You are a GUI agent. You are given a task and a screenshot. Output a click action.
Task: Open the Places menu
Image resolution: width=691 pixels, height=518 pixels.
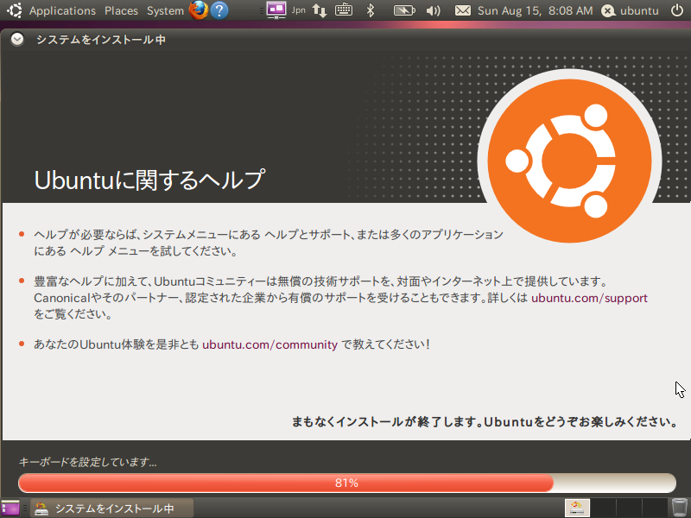pos(121,10)
